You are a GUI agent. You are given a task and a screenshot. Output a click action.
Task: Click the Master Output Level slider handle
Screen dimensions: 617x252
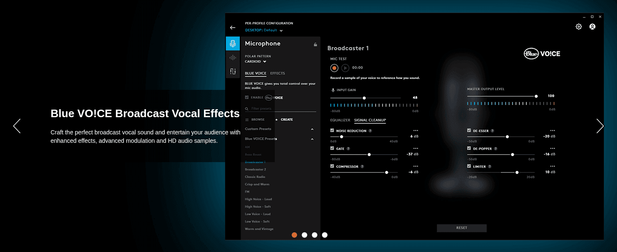pyautogui.click(x=536, y=96)
